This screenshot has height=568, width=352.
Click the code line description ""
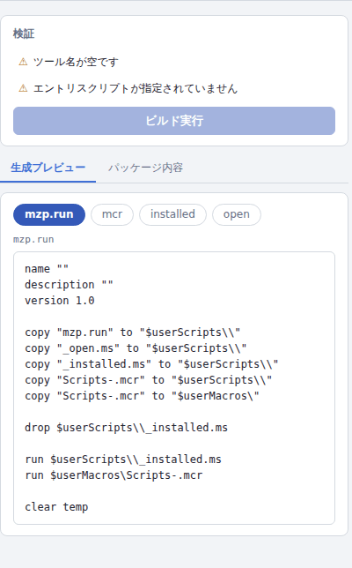tap(69, 285)
